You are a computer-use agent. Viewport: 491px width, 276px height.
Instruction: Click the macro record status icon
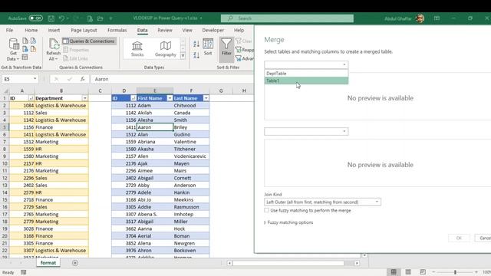coord(24,272)
